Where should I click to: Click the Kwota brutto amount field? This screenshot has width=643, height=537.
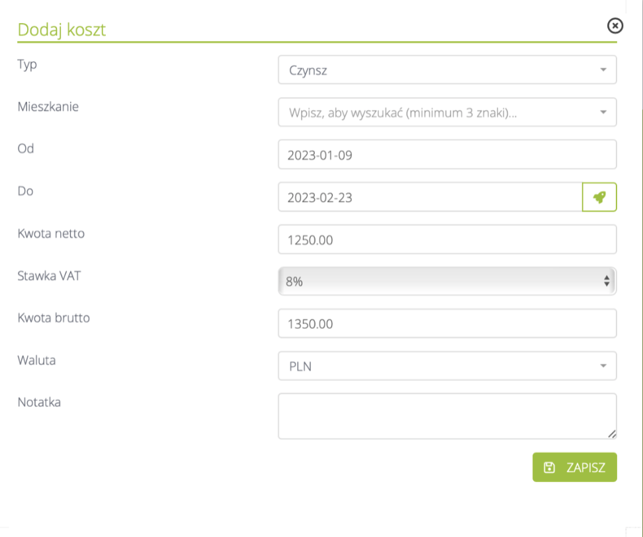coord(447,323)
